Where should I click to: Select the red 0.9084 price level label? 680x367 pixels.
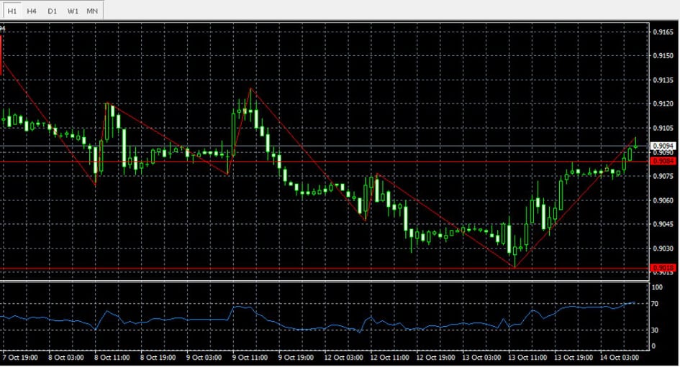[662, 162]
